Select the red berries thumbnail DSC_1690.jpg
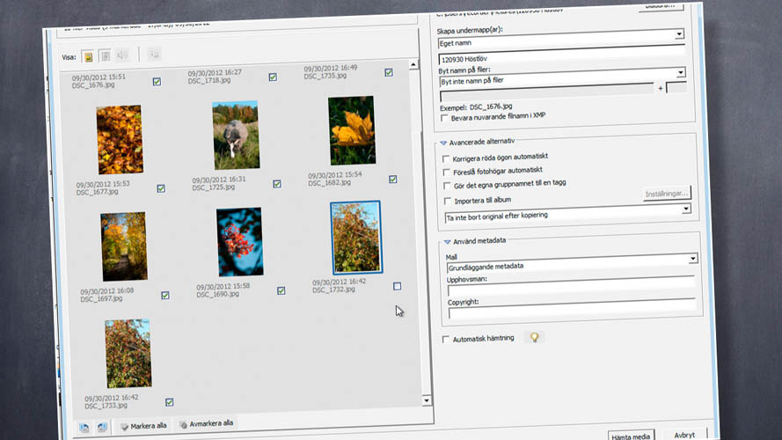This screenshot has width=782, height=440. coord(240,242)
